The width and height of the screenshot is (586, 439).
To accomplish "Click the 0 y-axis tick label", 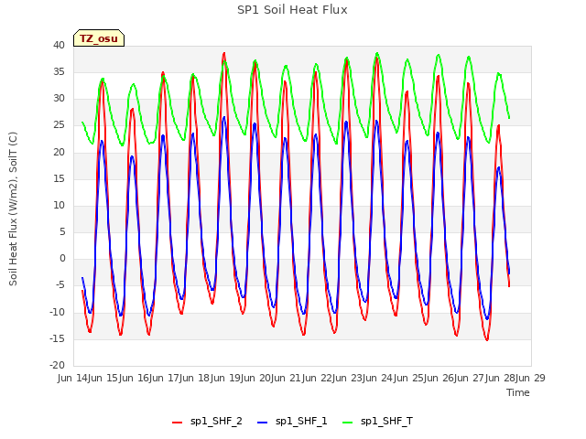I will (x=62, y=259).
